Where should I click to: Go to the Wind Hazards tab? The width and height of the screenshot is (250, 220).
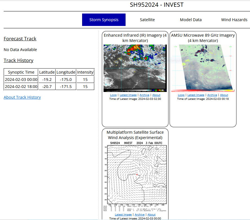click(234, 20)
